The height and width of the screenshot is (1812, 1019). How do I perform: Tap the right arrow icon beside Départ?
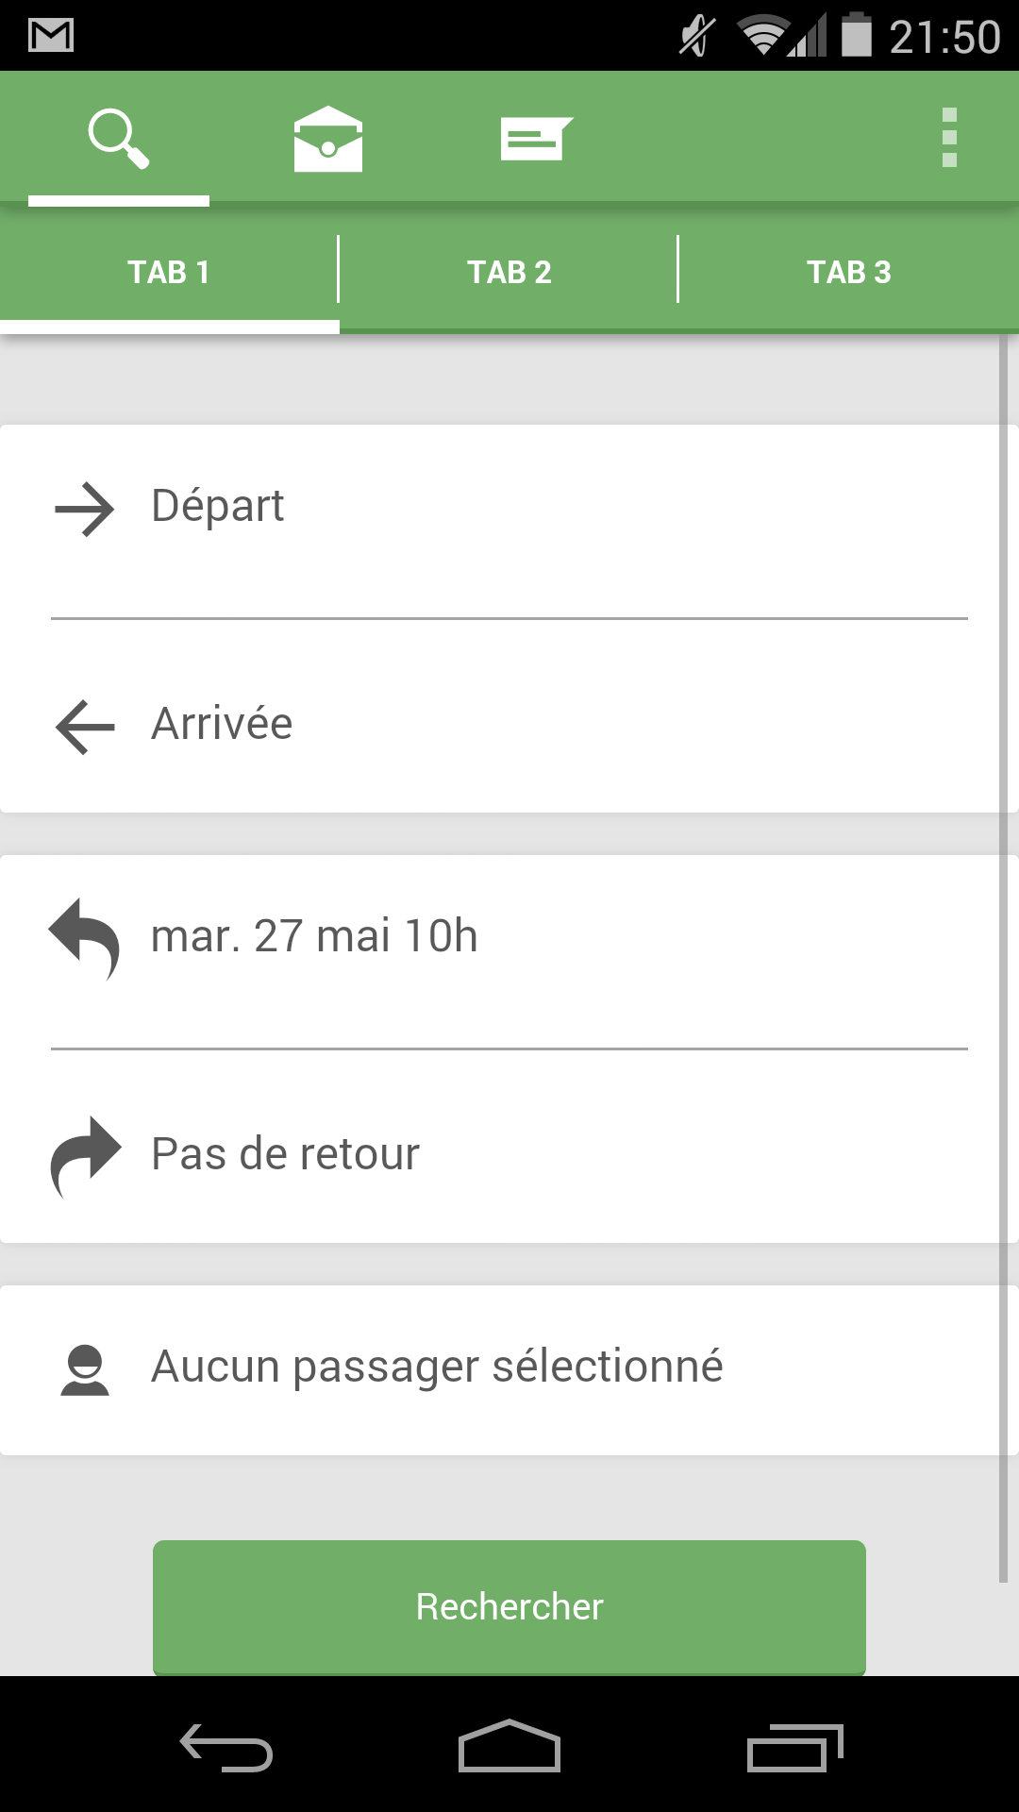coord(85,510)
